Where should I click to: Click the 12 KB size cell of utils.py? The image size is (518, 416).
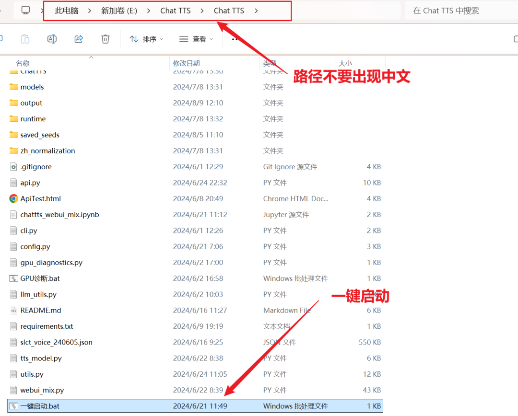tap(372, 374)
